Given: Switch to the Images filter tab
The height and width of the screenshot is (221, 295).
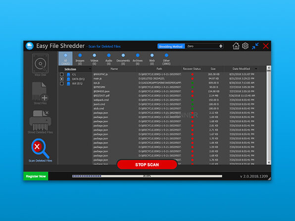Looking at the screenshot, I should [x=80, y=59].
